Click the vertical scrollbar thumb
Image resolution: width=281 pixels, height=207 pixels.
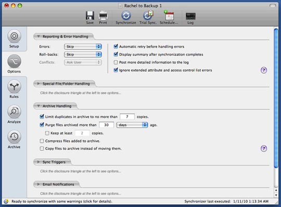point(276,98)
